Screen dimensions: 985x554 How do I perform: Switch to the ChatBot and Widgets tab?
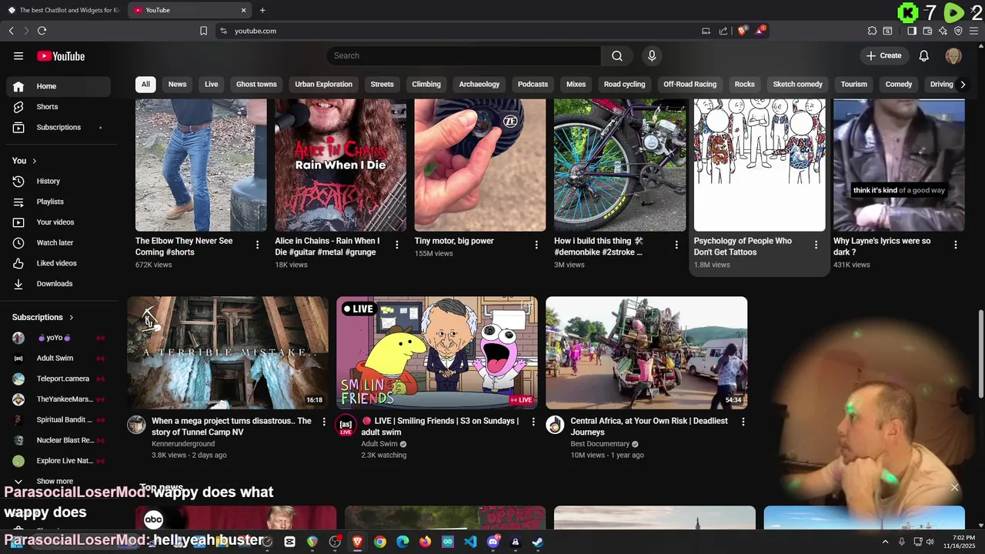point(63,10)
